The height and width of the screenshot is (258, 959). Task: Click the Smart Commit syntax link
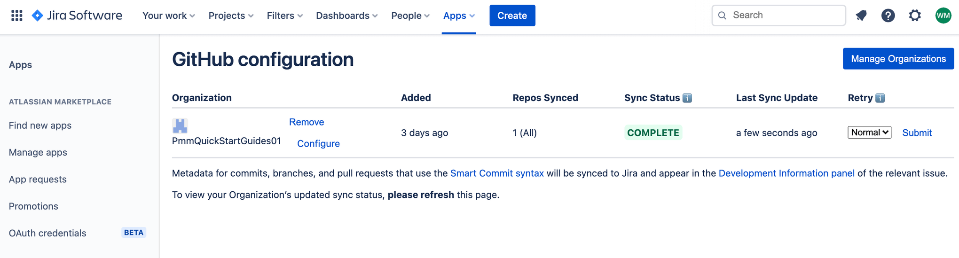497,173
